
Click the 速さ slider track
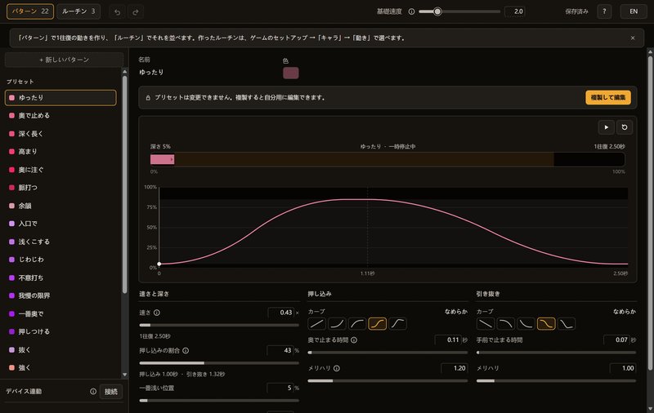(219, 325)
